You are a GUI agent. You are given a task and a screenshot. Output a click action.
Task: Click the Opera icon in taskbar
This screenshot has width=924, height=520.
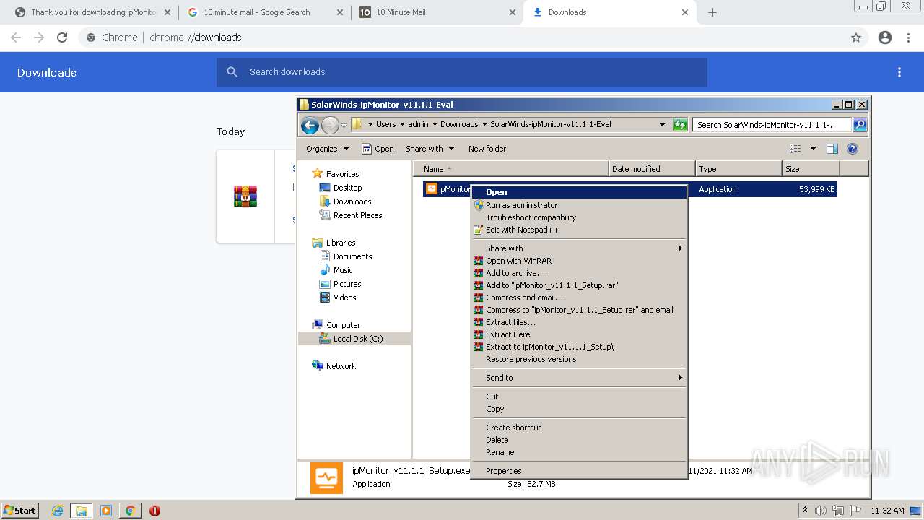pos(154,511)
